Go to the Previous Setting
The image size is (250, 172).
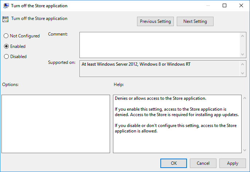[x=155, y=21]
